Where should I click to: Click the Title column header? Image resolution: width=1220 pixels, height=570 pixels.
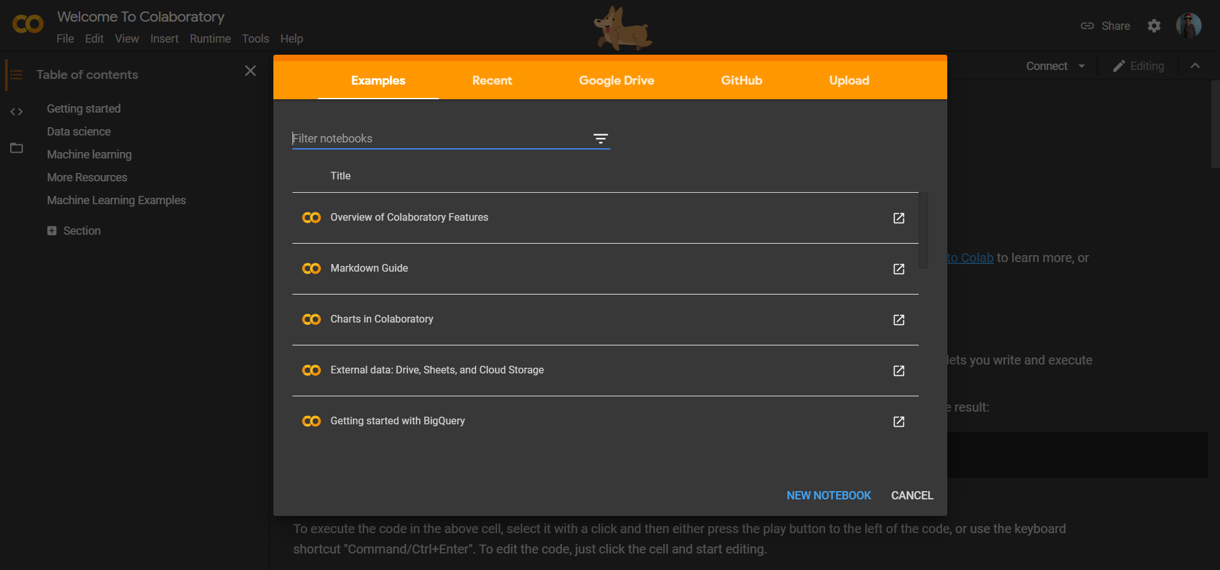pyautogui.click(x=340, y=176)
